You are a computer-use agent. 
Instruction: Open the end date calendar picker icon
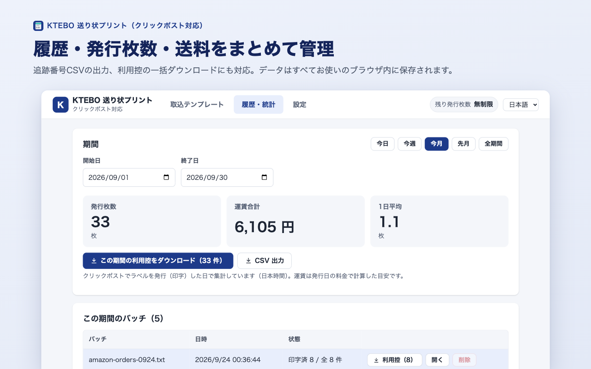(x=264, y=178)
